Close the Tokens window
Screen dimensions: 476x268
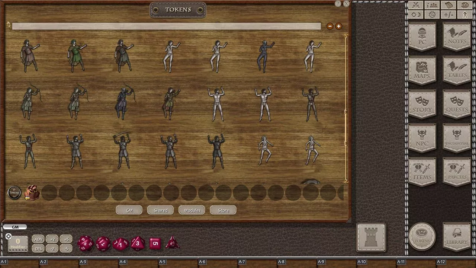pyautogui.click(x=346, y=4)
